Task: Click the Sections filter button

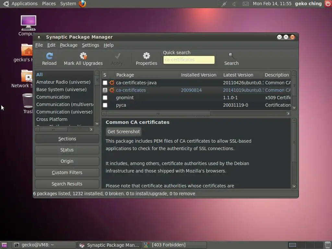Action: click(x=67, y=139)
